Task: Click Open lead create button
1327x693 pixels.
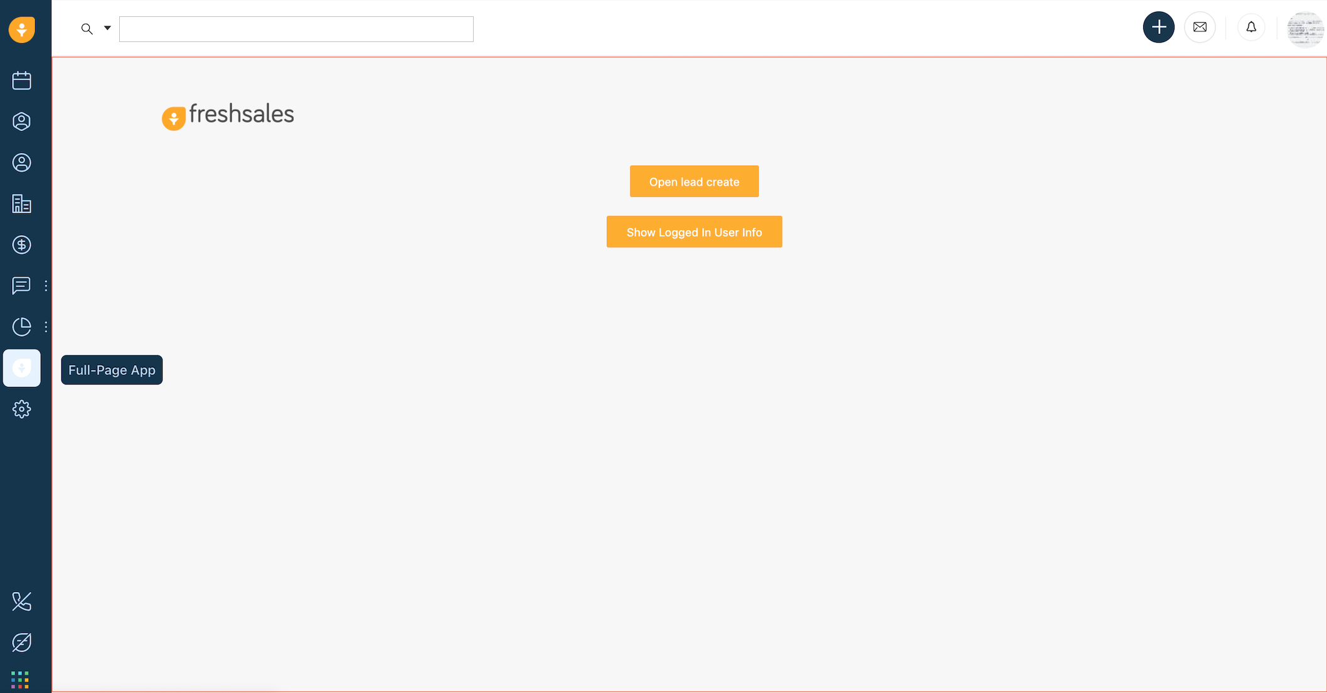Action: [x=694, y=181]
